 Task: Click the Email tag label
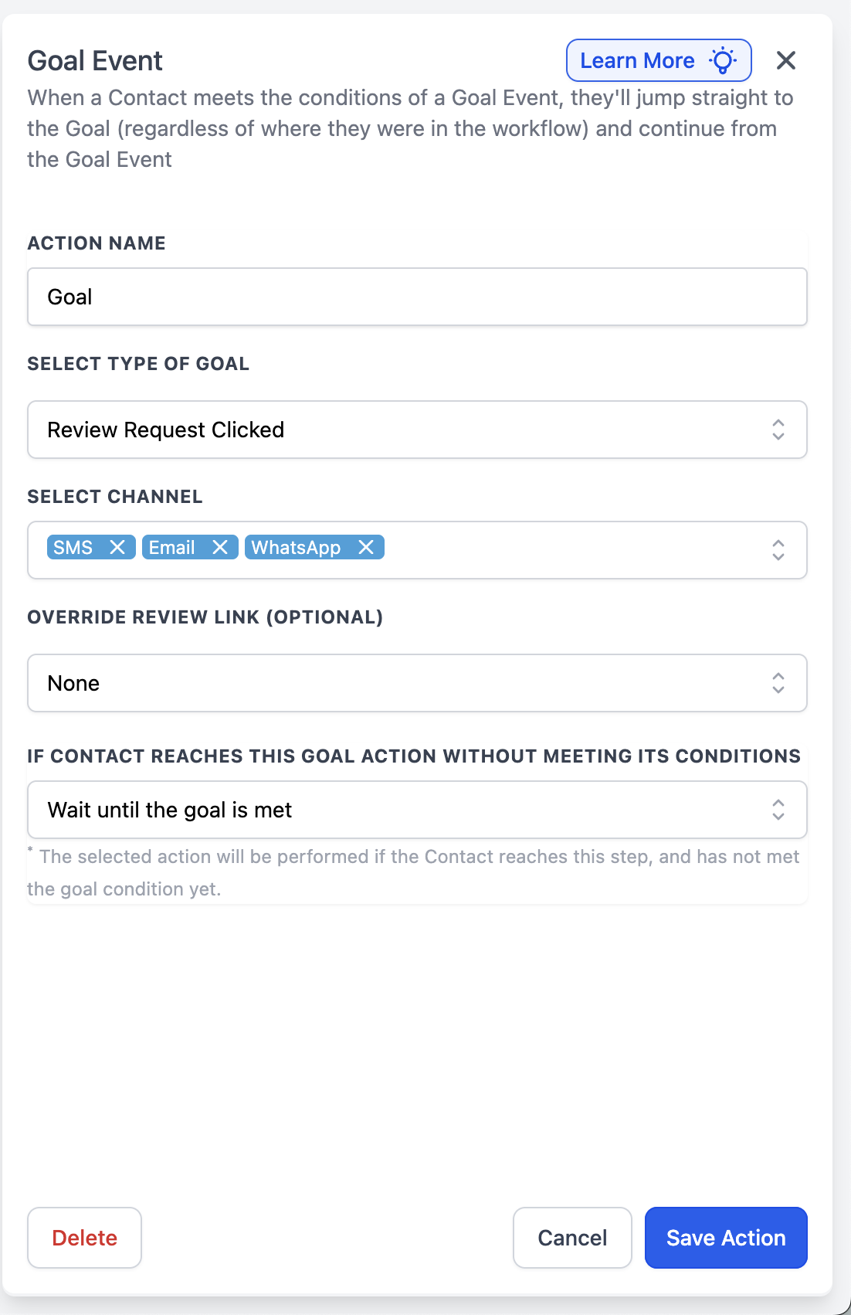tap(171, 547)
